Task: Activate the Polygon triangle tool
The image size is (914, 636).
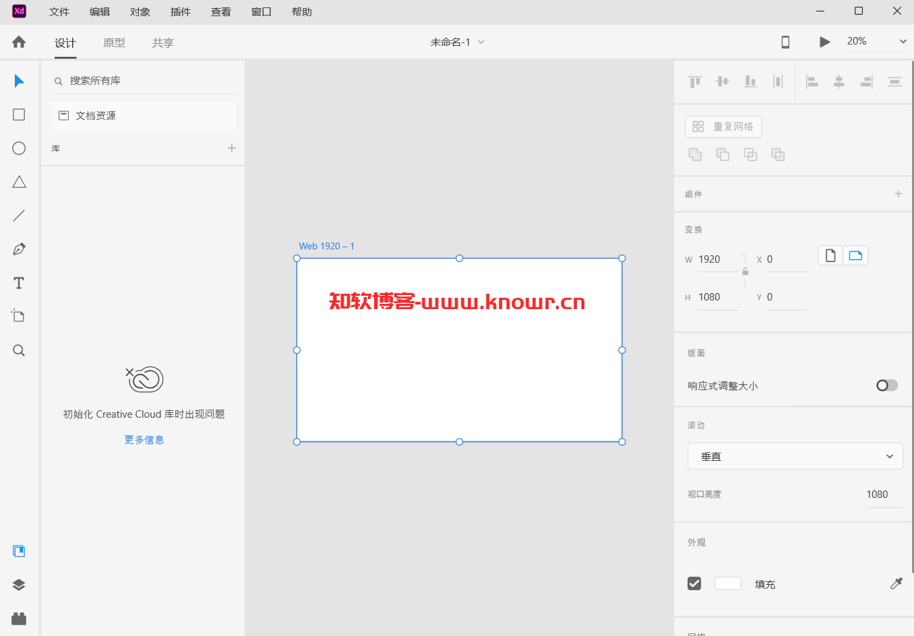Action: pos(19,182)
